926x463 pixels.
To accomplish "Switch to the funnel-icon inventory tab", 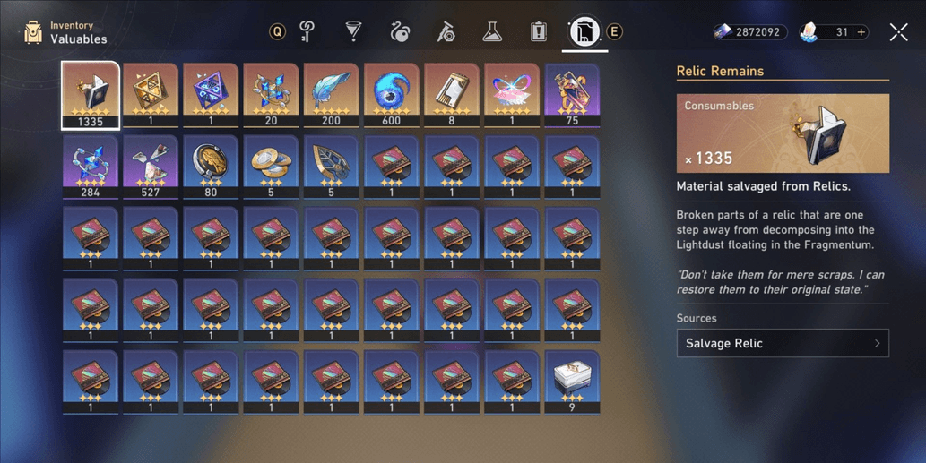I will [353, 31].
